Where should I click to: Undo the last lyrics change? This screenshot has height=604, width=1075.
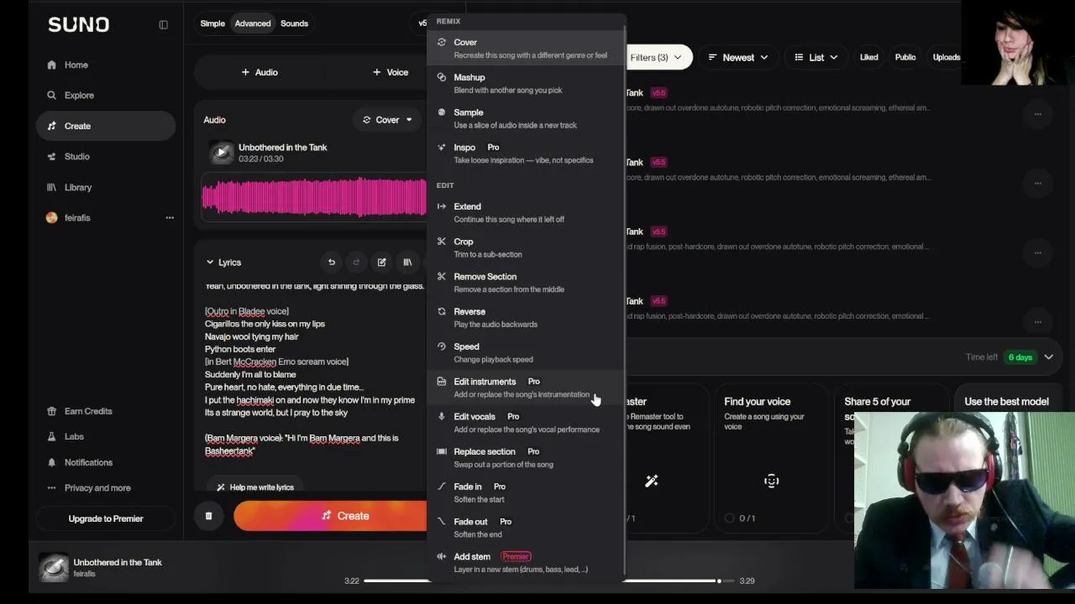pos(332,263)
